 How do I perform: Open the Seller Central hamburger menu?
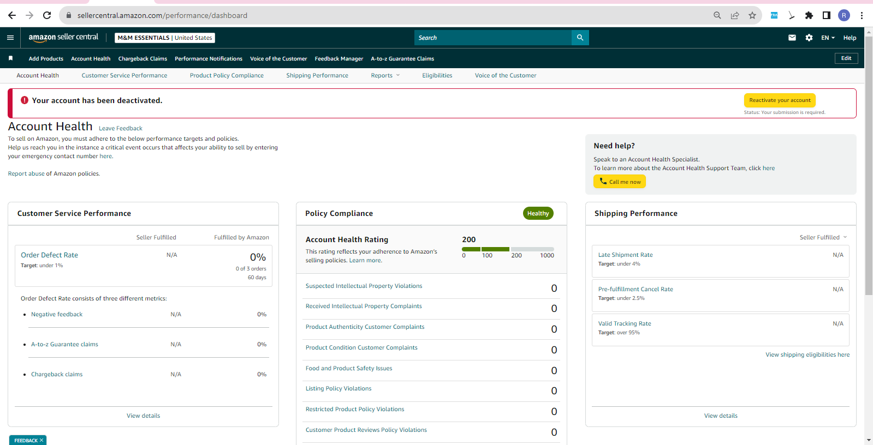click(x=10, y=38)
